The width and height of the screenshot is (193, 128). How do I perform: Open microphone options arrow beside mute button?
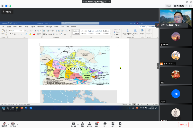8,124
